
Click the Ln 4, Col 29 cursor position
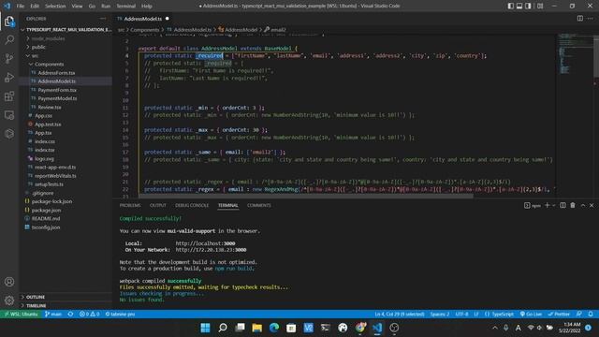click(x=400, y=315)
